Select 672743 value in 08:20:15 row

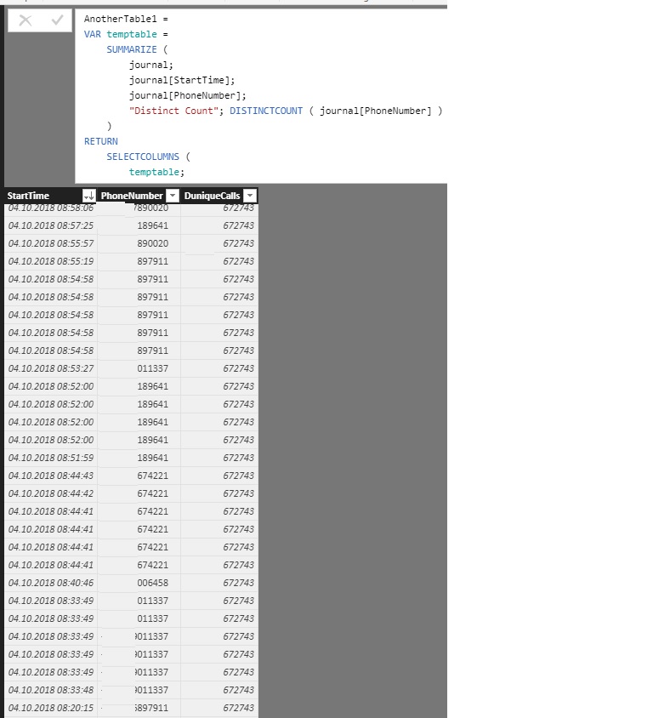tap(219, 708)
